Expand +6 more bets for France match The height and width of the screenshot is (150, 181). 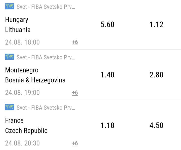pos(75,143)
